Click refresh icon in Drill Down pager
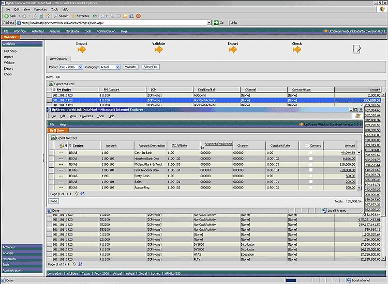 tap(77, 194)
